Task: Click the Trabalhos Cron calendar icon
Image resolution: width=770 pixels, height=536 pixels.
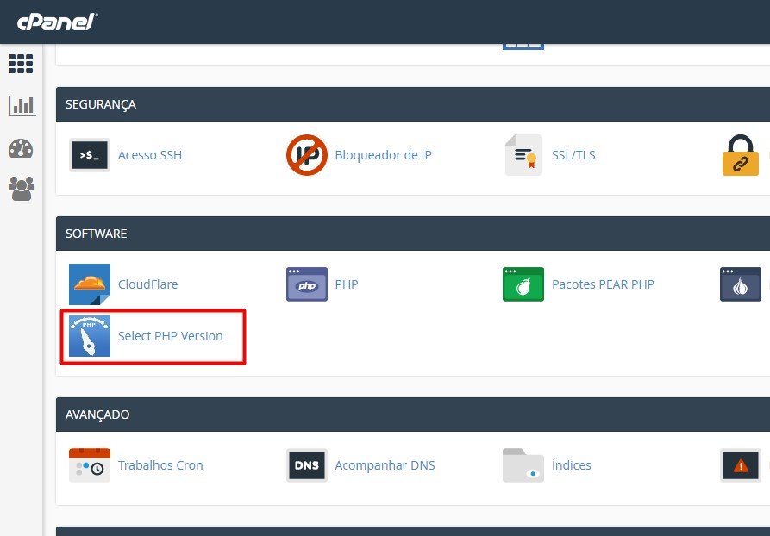Action: [90, 465]
